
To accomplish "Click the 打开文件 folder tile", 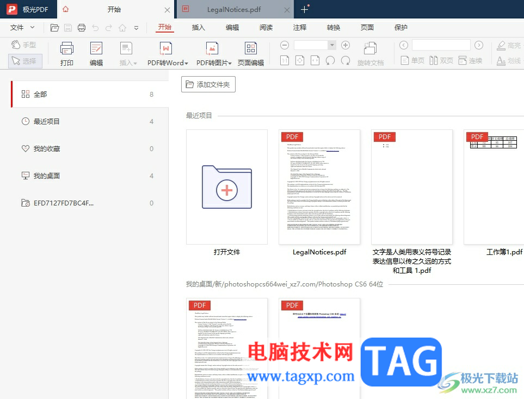I will (x=227, y=187).
